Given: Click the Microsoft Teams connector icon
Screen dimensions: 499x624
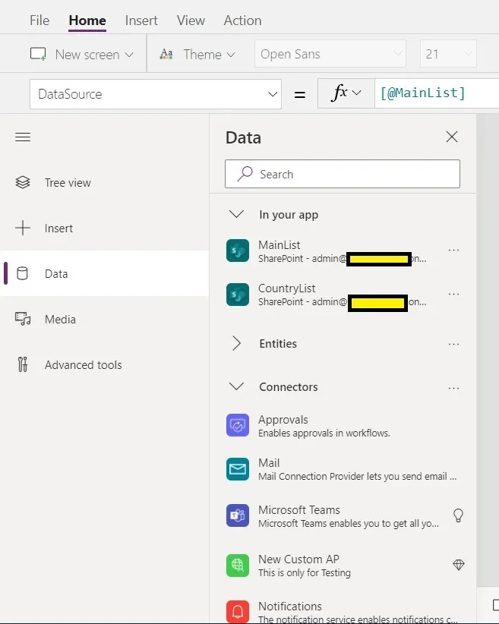Looking at the screenshot, I should (238, 516).
